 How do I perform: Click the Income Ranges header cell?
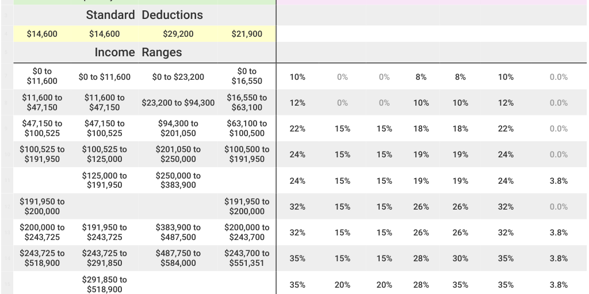coord(138,52)
